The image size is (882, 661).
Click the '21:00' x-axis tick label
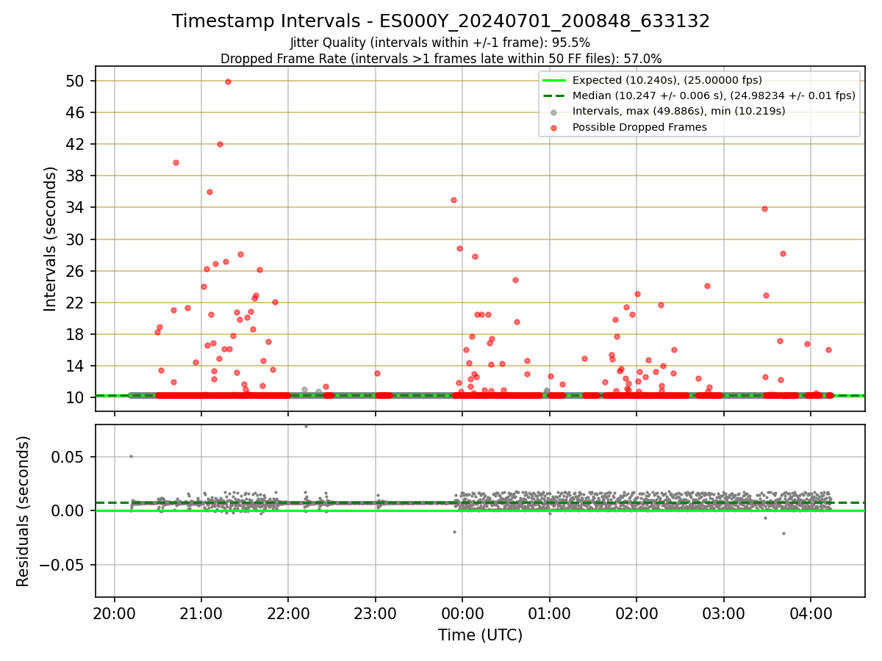(201, 613)
